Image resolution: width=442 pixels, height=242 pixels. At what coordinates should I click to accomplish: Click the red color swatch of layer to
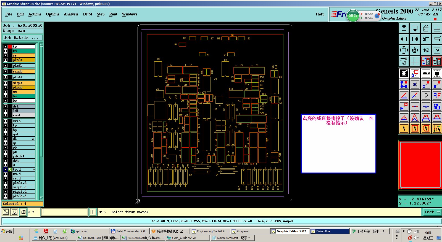point(10,47)
